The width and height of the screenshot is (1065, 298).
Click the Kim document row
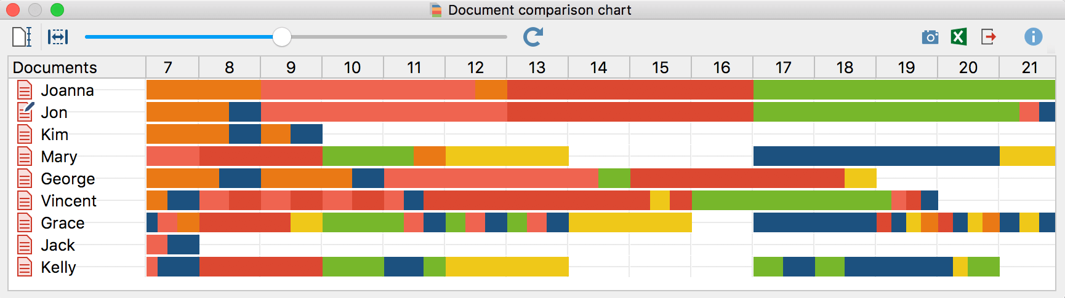coord(77,135)
